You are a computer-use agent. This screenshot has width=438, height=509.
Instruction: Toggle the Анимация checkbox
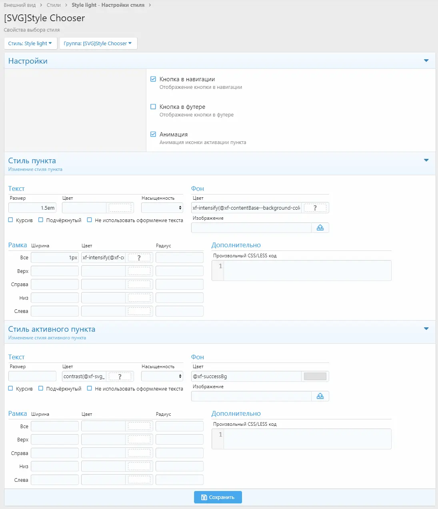pyautogui.click(x=153, y=134)
